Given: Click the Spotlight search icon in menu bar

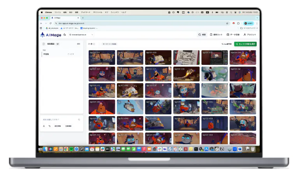Looking at the screenshot, I should 231,12.
